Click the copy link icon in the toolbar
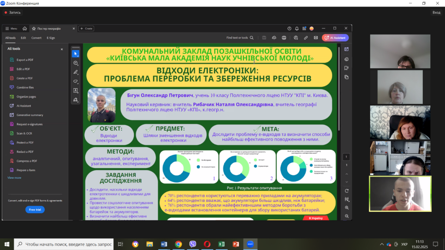Image resolution: width=445 pixels, height=250 pixels. pos(306,38)
